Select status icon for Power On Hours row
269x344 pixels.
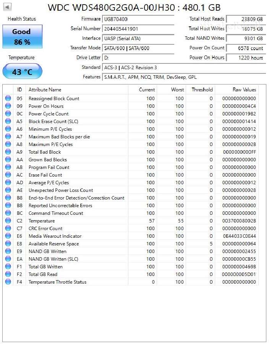tap(8, 106)
